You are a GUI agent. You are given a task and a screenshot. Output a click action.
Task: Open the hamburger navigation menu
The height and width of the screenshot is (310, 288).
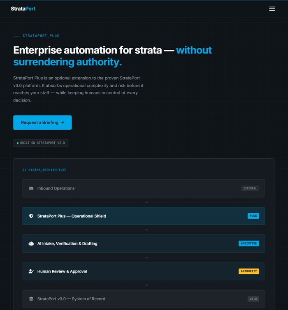tap(272, 9)
